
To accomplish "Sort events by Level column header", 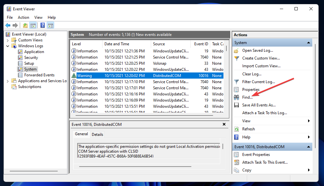I will point(86,44).
